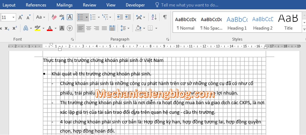
Task: Expand shading color dropdown arrow
Action: [144, 28]
